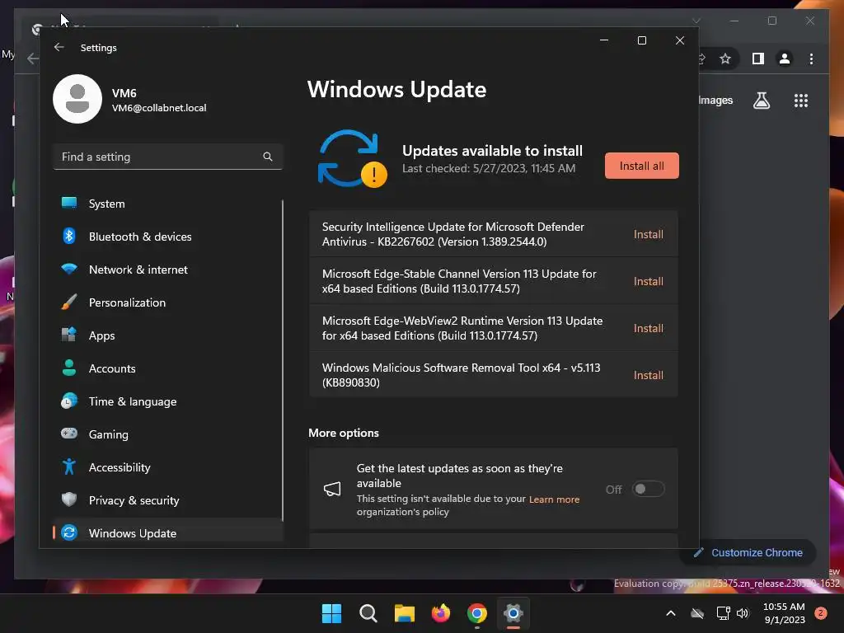This screenshot has height=633, width=844.
Task: Bookmark page with Chrome star icon
Action: pyautogui.click(x=725, y=59)
